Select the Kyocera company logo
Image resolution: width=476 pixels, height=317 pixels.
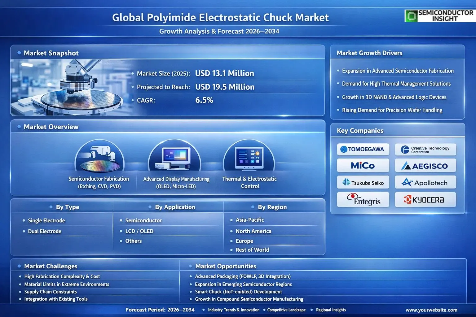tap(425, 200)
